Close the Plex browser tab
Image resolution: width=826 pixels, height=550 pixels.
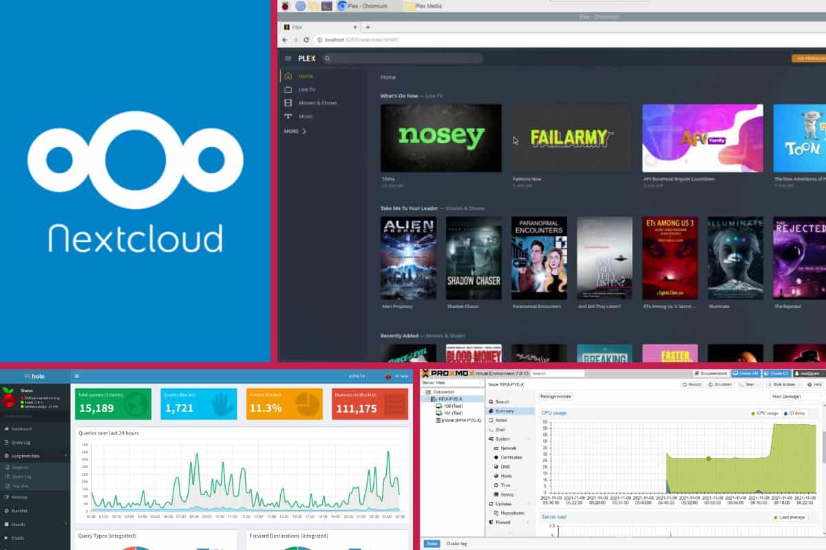357,27
